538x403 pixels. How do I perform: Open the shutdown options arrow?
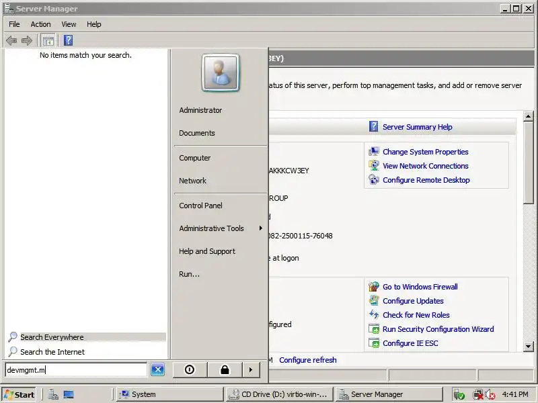(x=251, y=369)
